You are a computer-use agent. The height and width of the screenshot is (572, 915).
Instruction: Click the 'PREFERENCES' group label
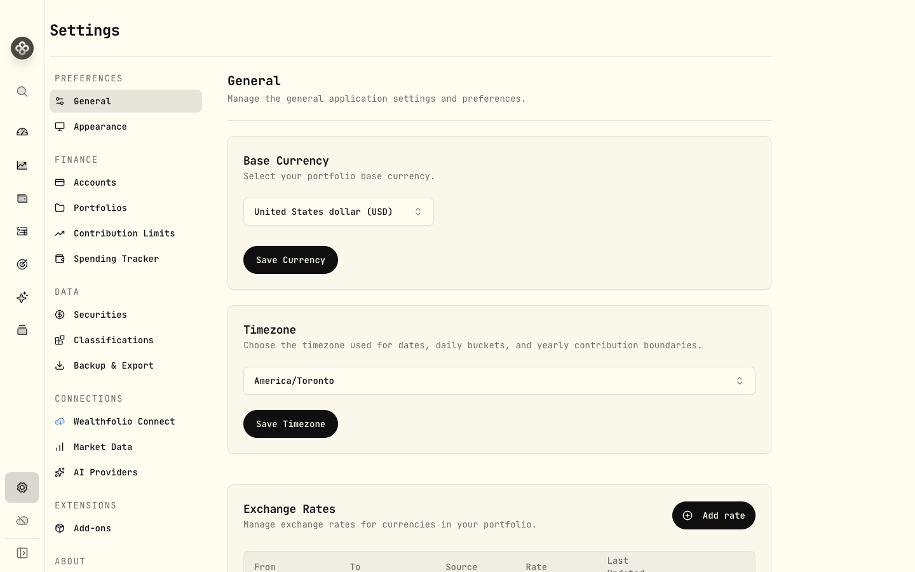tap(89, 78)
